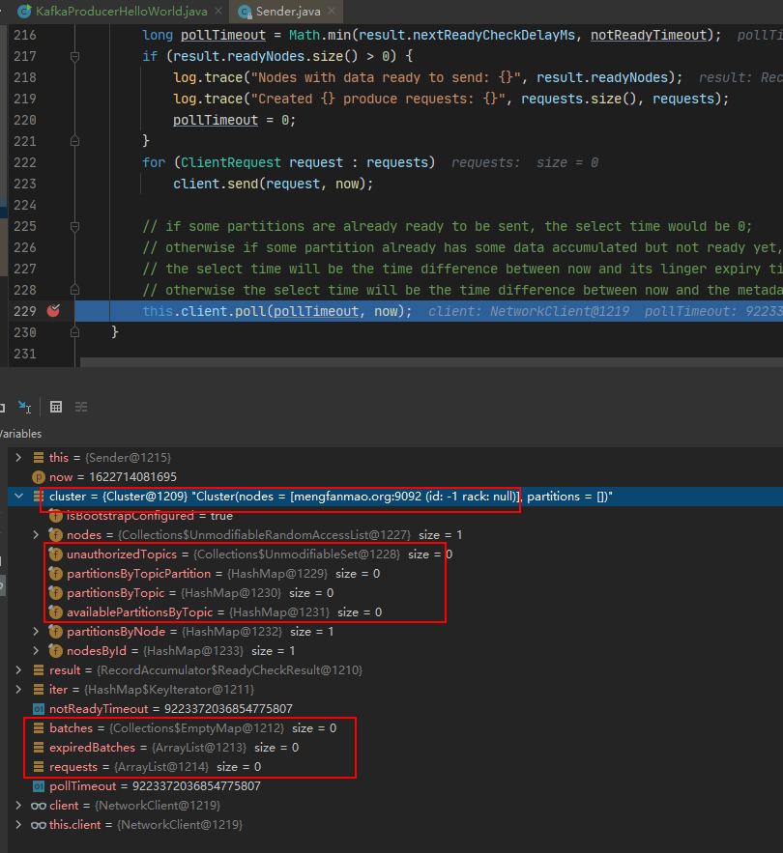
Task: Click the Variables panel header
Action: click(20, 434)
